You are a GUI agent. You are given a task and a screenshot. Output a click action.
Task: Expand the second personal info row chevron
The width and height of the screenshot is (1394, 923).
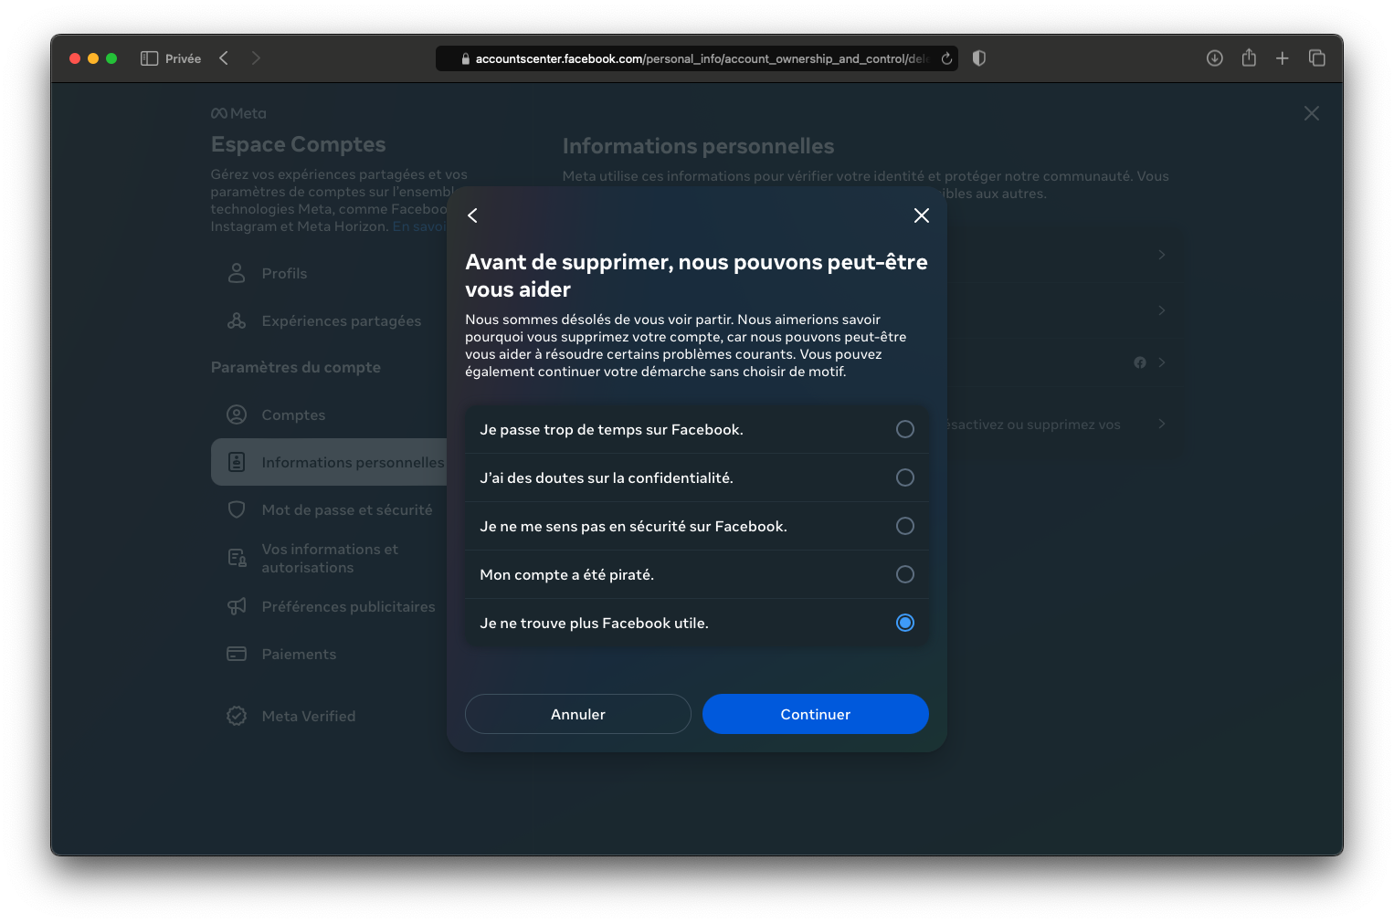coord(1161,310)
